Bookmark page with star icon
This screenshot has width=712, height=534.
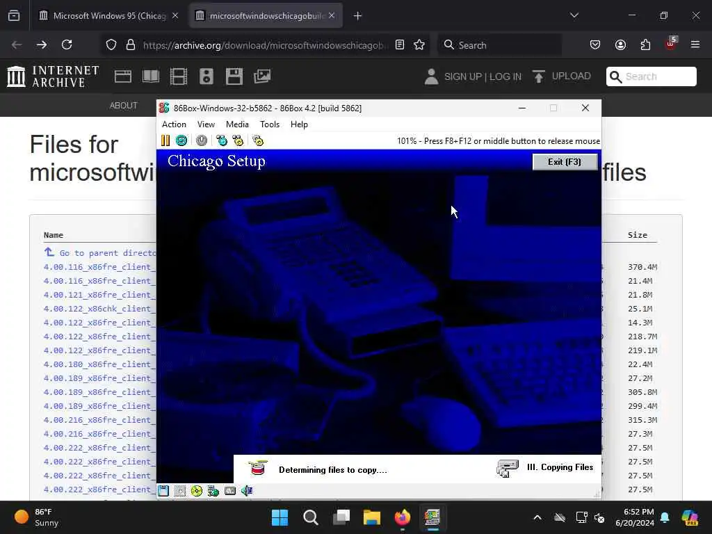click(x=419, y=44)
